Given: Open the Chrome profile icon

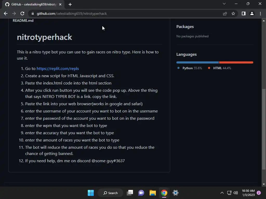Looking at the screenshot, I should coord(252,13).
